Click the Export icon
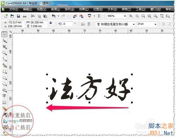 click(x=81, y=16)
